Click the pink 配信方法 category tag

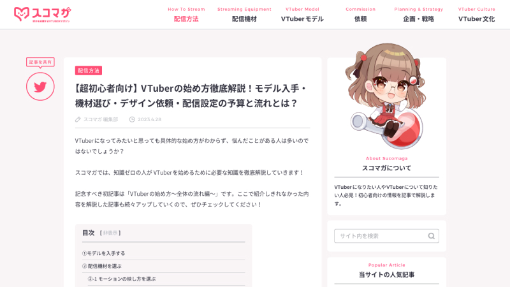tap(89, 71)
